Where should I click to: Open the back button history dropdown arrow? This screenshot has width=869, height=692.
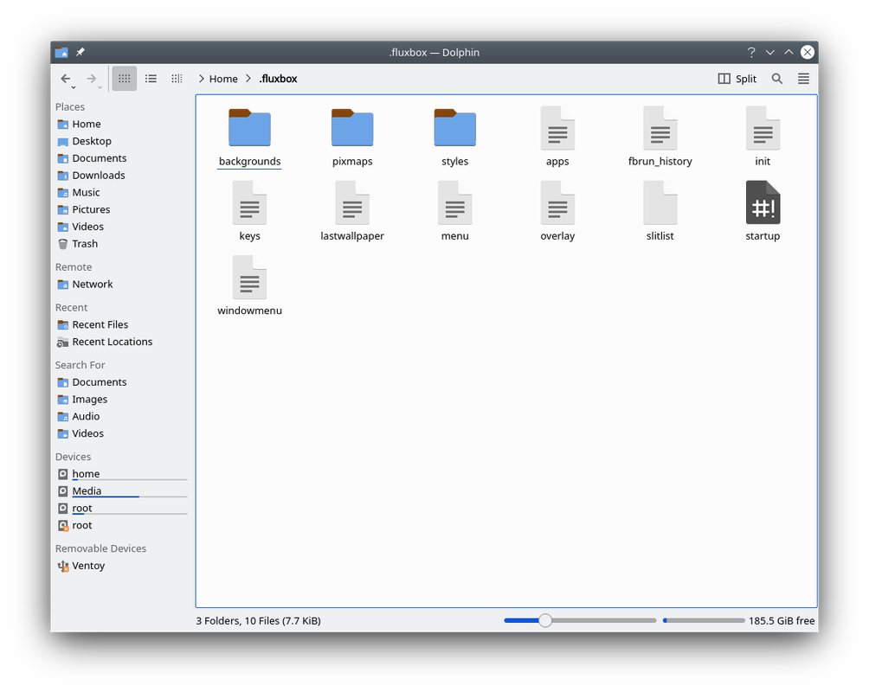click(74, 87)
